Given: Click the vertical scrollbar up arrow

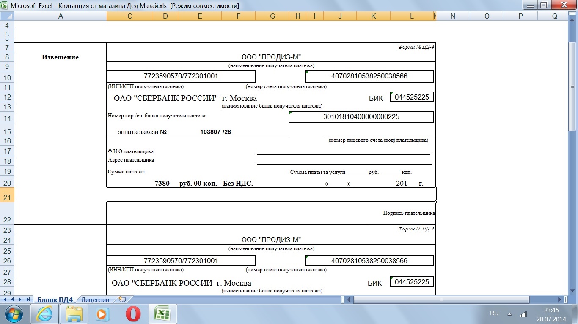Looking at the screenshot, I should pyautogui.click(x=572, y=25).
